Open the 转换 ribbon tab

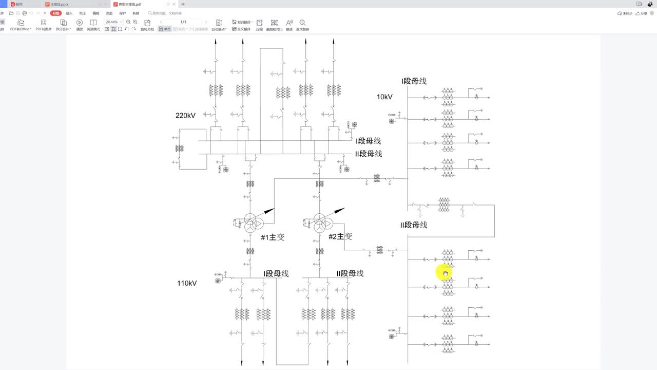point(136,13)
